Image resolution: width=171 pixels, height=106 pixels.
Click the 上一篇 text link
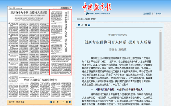84,25
